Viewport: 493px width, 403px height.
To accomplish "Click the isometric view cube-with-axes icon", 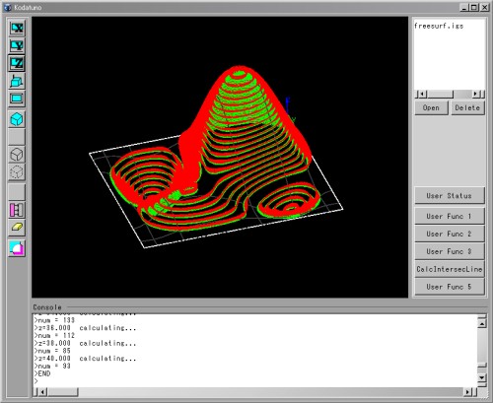I will [17, 81].
